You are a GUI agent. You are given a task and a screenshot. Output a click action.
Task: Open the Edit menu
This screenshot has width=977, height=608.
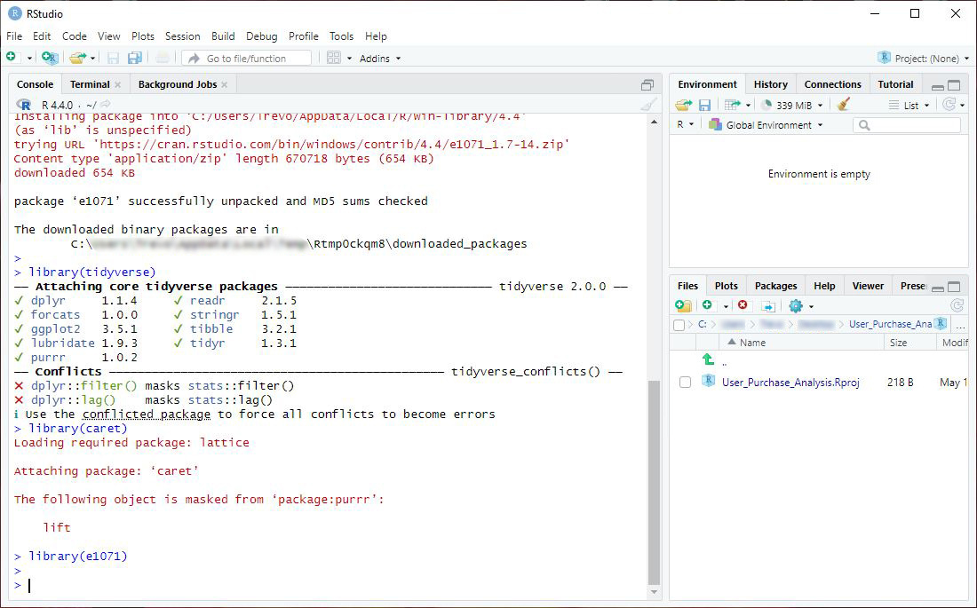point(42,36)
